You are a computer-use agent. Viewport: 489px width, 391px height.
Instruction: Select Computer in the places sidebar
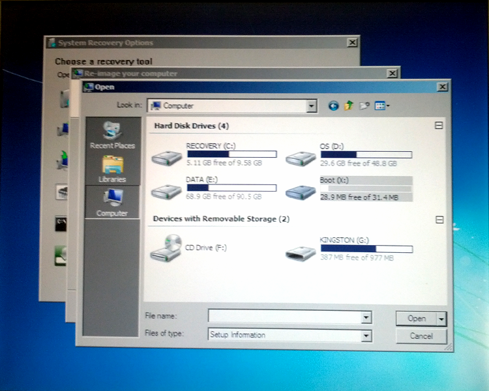click(111, 203)
